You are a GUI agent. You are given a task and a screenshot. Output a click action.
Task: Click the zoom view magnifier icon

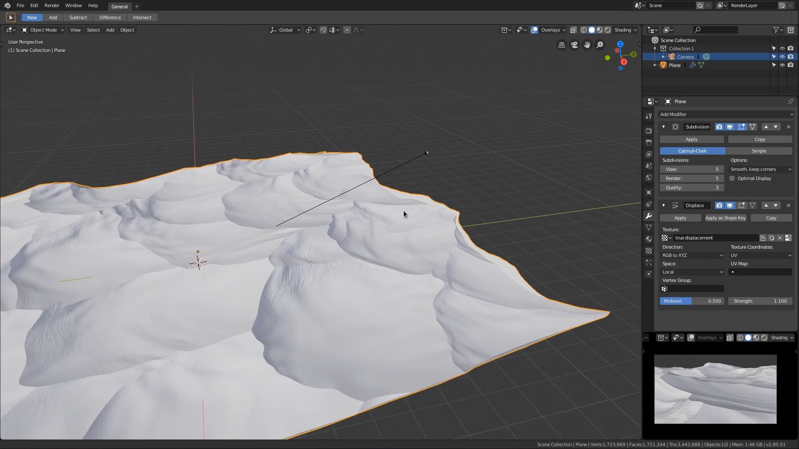(600, 45)
